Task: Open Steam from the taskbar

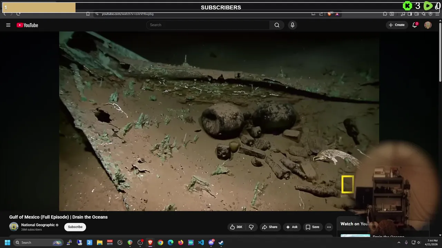Action: pyautogui.click(x=221, y=242)
